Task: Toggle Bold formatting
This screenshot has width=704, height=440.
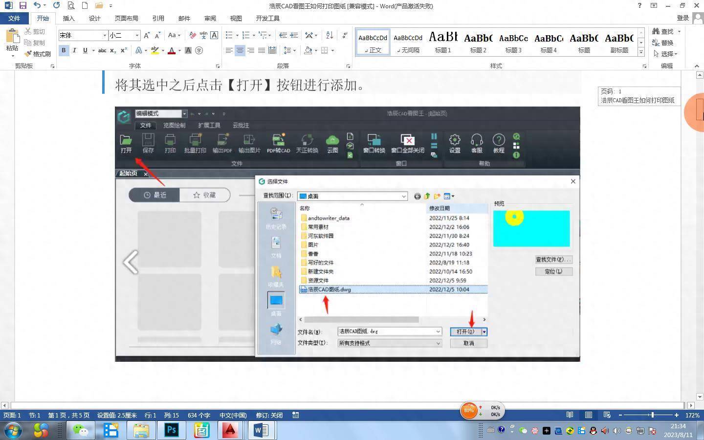Action: (64, 50)
